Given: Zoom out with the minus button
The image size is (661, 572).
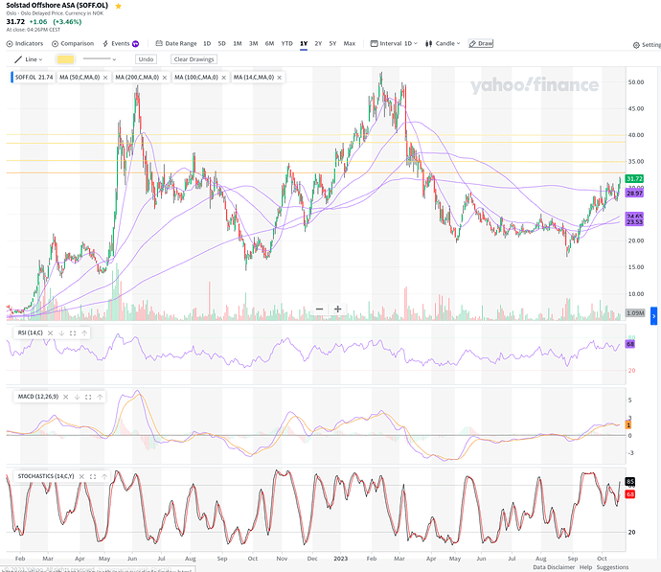Looking at the screenshot, I should pos(320,309).
